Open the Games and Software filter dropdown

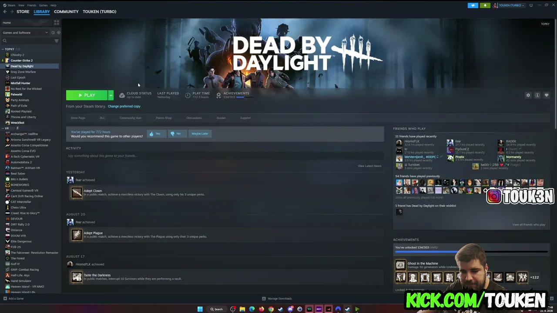(x=25, y=33)
